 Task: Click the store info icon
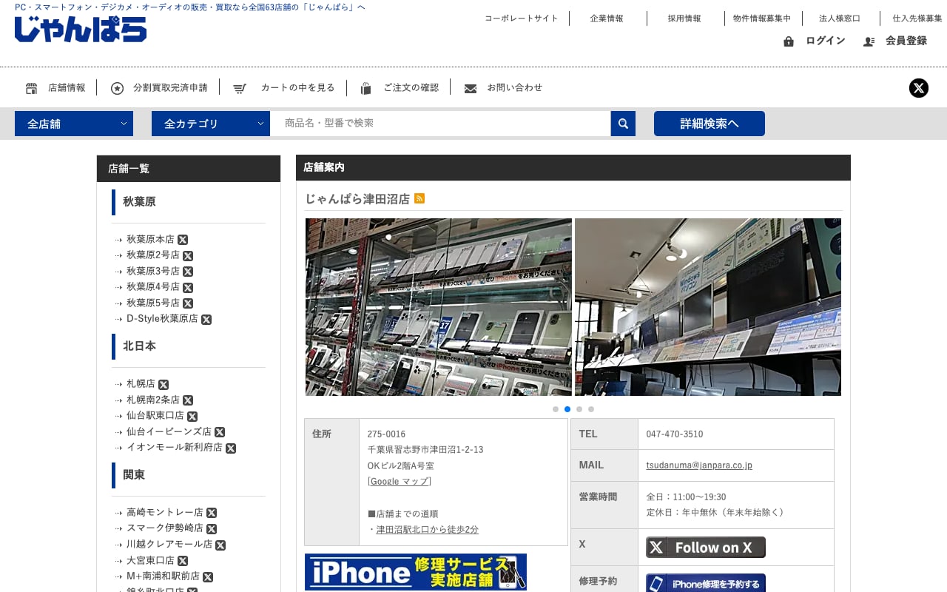[x=32, y=88]
